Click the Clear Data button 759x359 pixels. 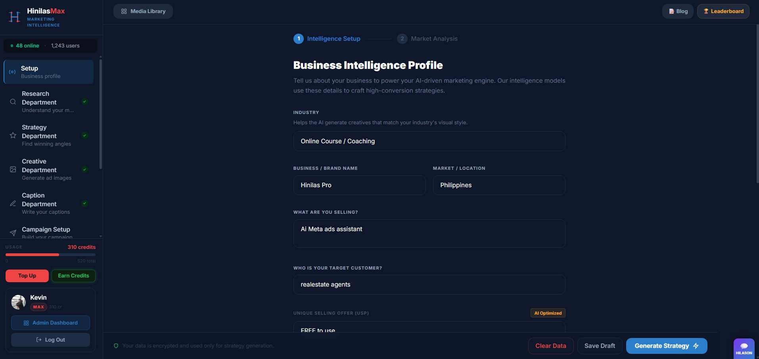pyautogui.click(x=551, y=346)
